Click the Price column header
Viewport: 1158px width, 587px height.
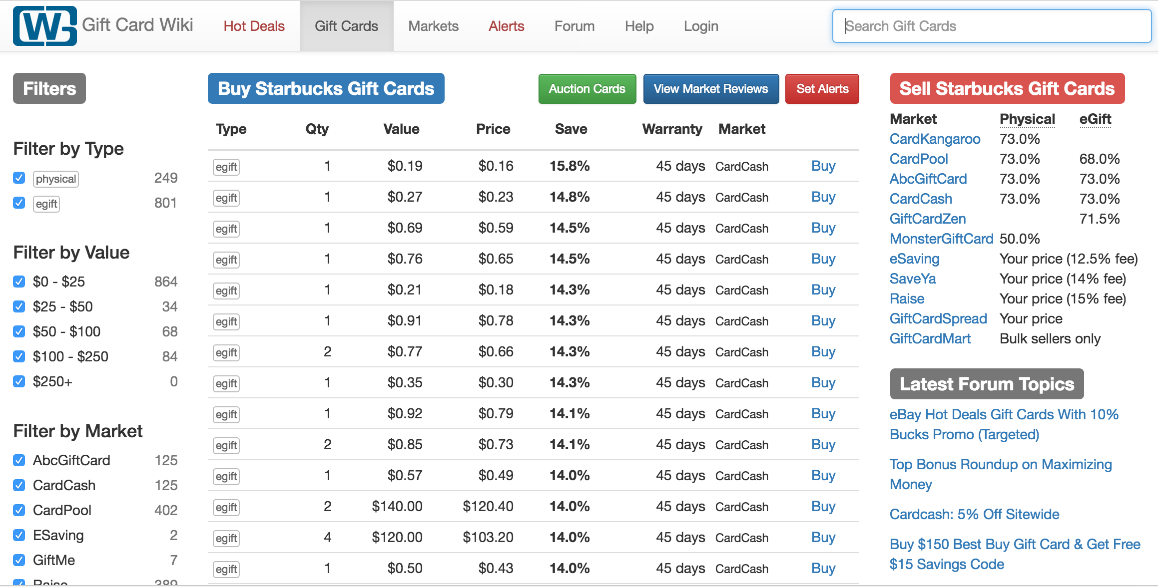pos(493,129)
